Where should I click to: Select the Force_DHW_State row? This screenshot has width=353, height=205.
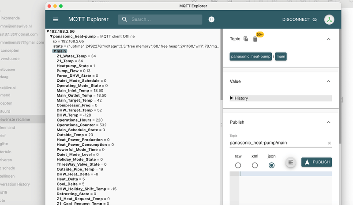pos(78,76)
